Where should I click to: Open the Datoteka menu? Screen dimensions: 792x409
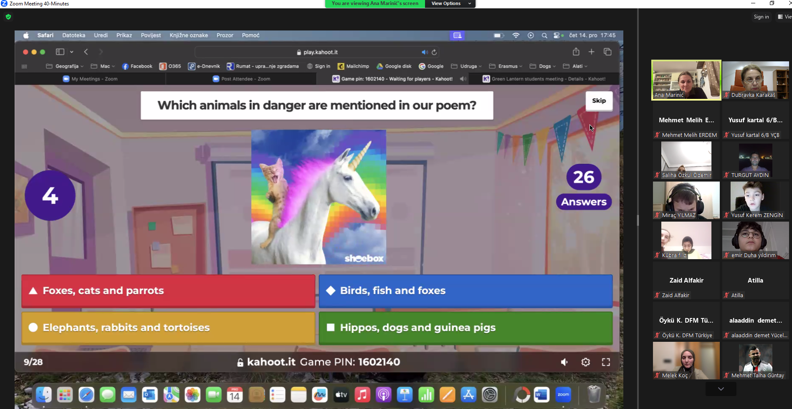pyautogui.click(x=73, y=35)
